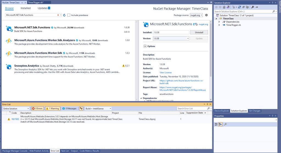Viewport: 281px width, 153px height.
Task: Click the Show All Files icon in Solution Explorer
Action: click(247, 7)
